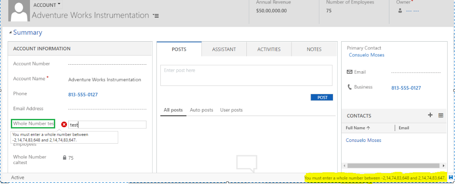This screenshot has width=455, height=184.
Task: Switch to the POSTS tab
Action: (179, 49)
